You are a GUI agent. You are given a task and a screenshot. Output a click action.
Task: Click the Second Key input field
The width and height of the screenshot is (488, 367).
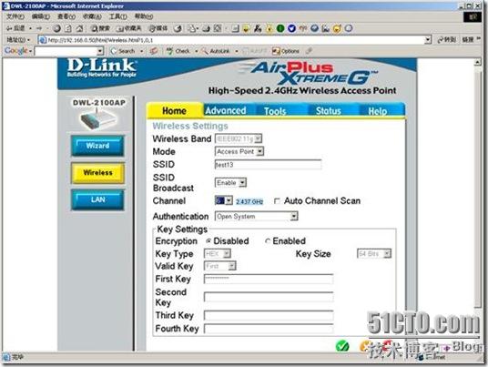tap(269, 297)
